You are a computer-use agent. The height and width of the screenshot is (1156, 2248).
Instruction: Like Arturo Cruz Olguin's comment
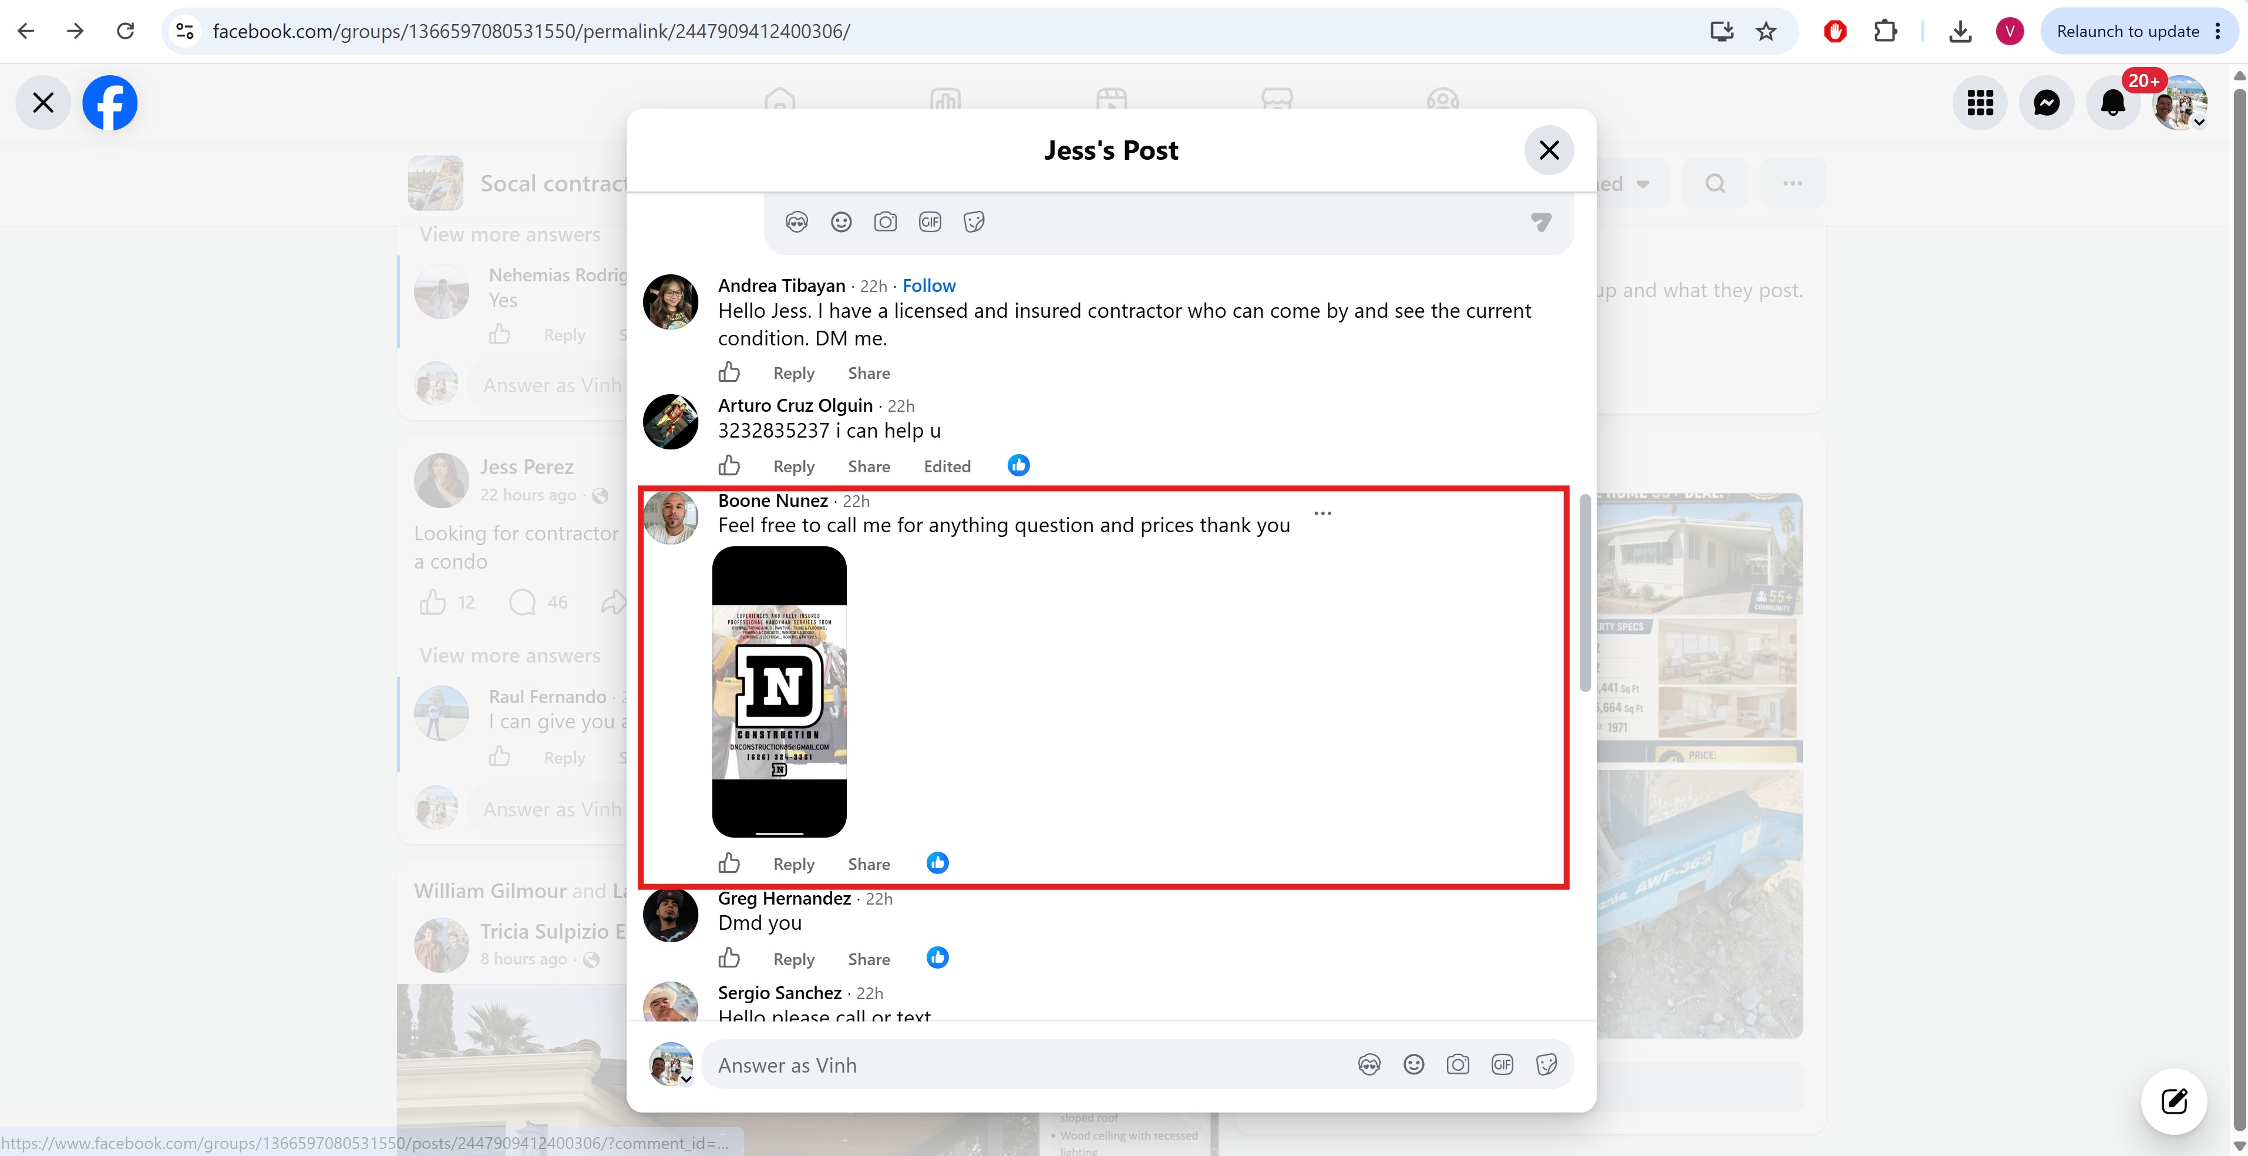729,465
